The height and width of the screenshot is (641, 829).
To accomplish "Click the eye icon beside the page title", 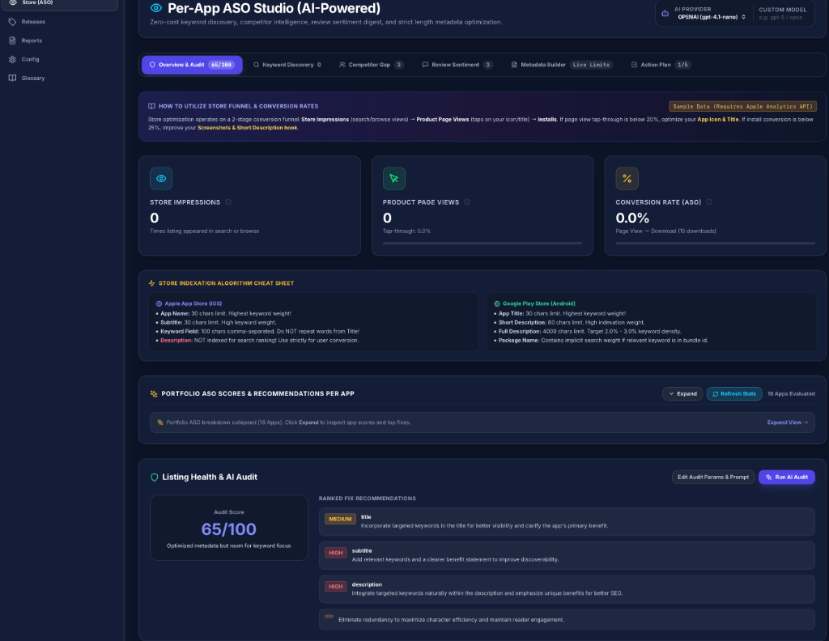I will pyautogui.click(x=156, y=8).
